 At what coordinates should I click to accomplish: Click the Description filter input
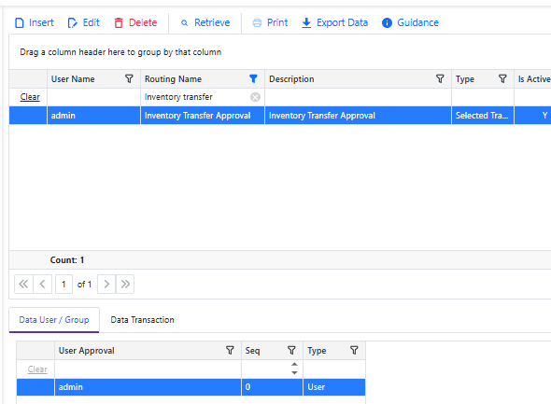(358, 97)
